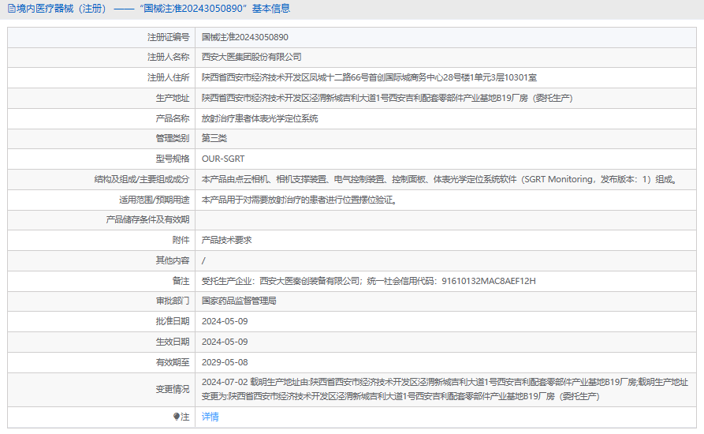Click the 批准日期 row label
This screenshot has height=434, width=704.
pos(172,321)
